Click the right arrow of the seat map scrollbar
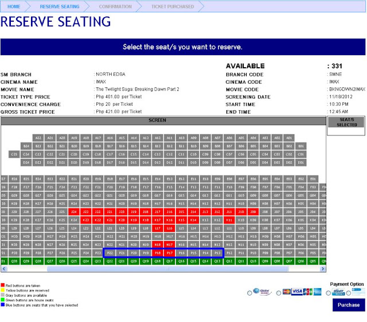This screenshot has height=322, width=367. tap(323, 269)
